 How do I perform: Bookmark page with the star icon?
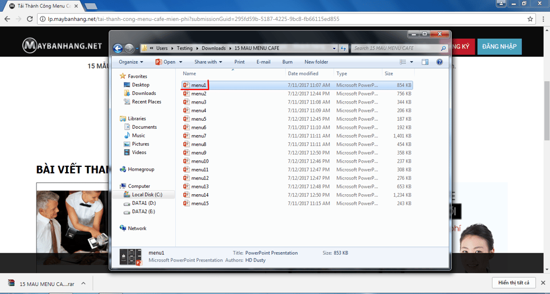(530, 19)
